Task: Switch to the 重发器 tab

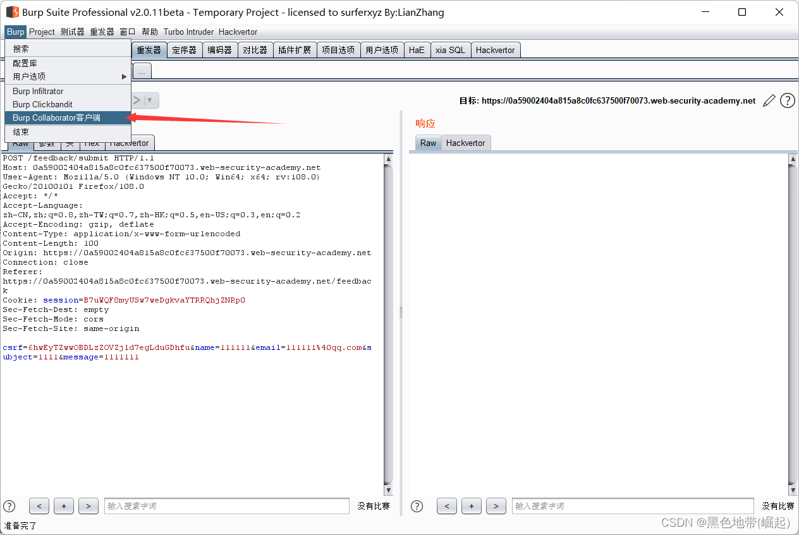Action: tap(149, 50)
